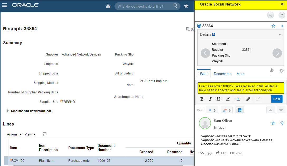Screen dimensions: 287x166
Task: Apply bold formatting to the post text
Action: (202, 99)
